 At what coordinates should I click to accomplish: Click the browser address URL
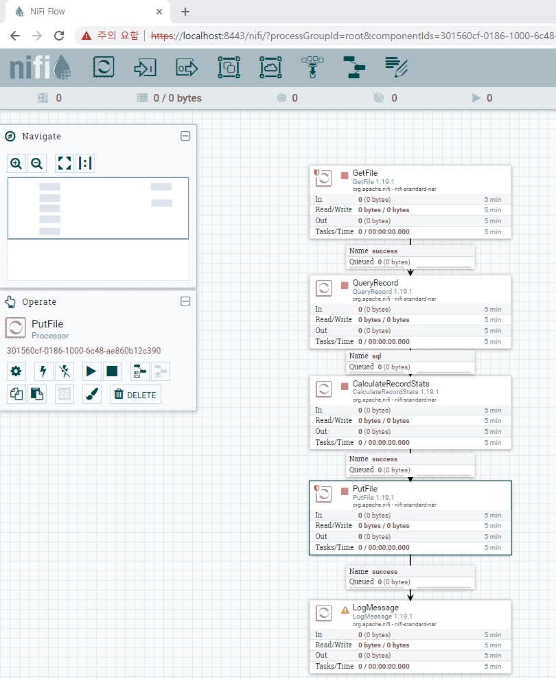(353, 36)
